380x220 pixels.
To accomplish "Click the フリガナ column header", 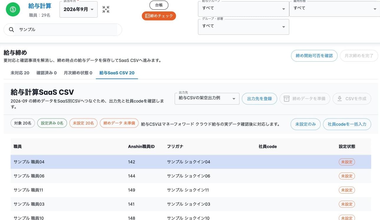I will (x=175, y=146).
